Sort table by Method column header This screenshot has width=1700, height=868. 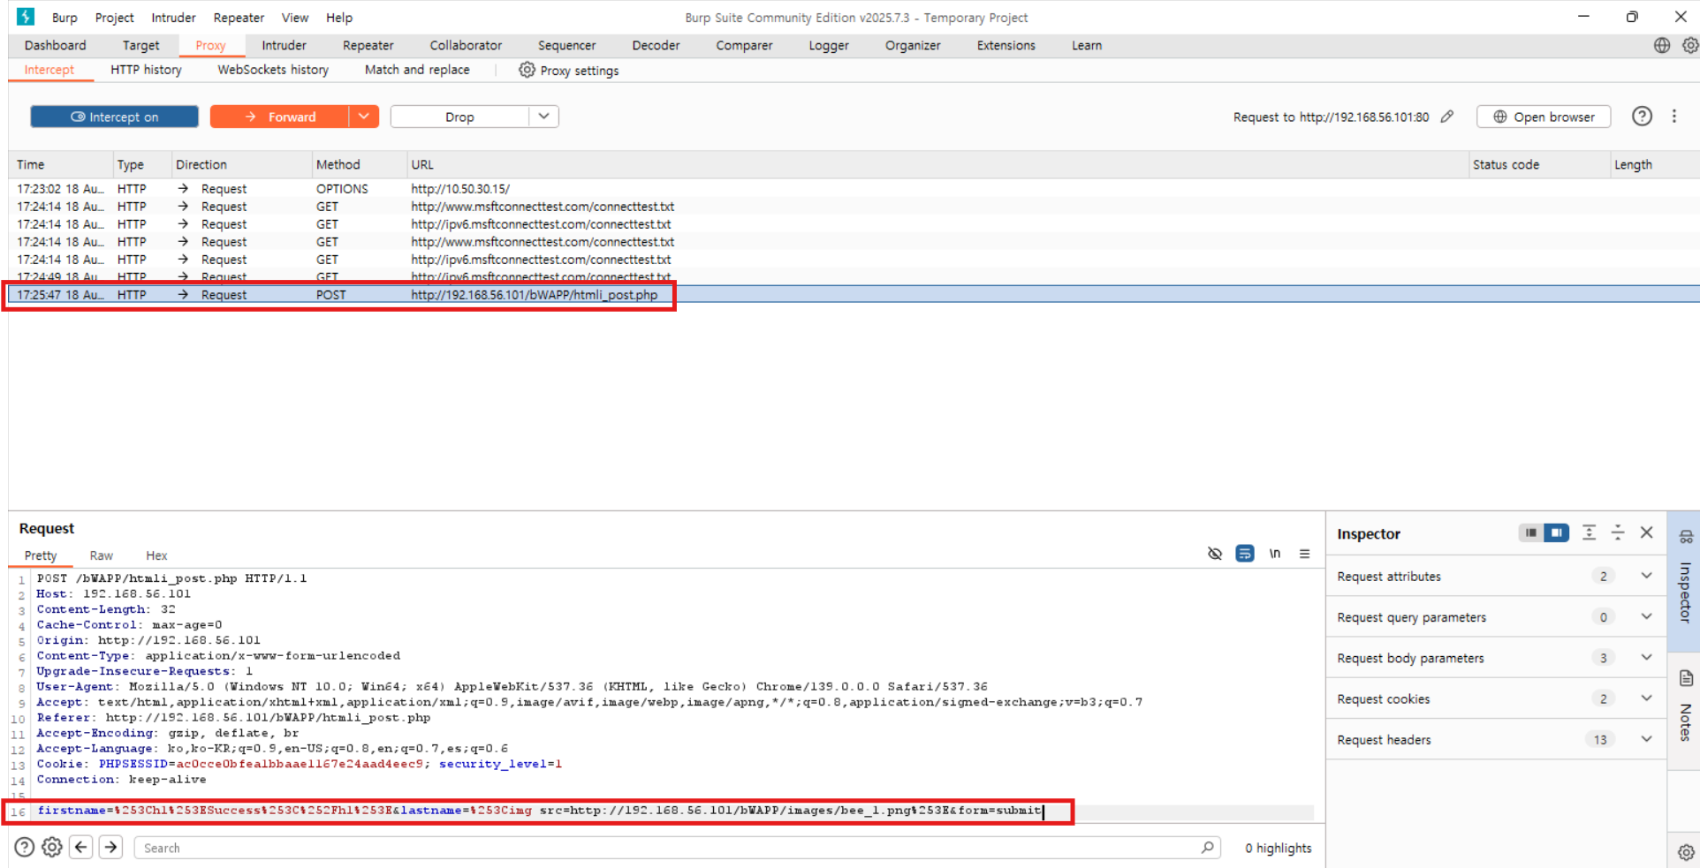(x=359, y=164)
